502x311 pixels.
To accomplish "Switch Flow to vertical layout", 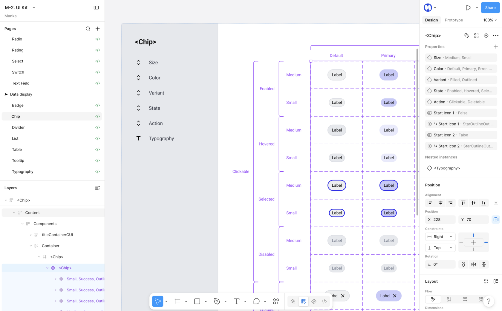I will (449, 299).
